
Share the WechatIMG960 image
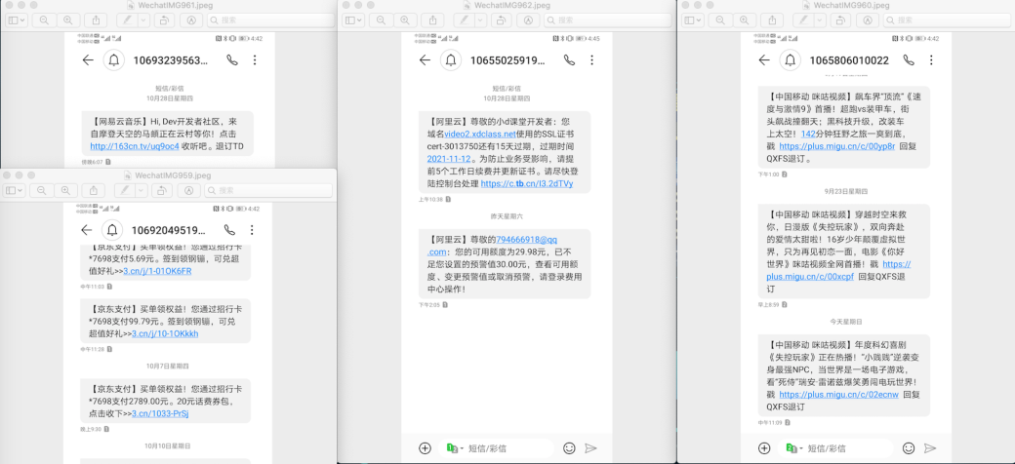click(773, 20)
